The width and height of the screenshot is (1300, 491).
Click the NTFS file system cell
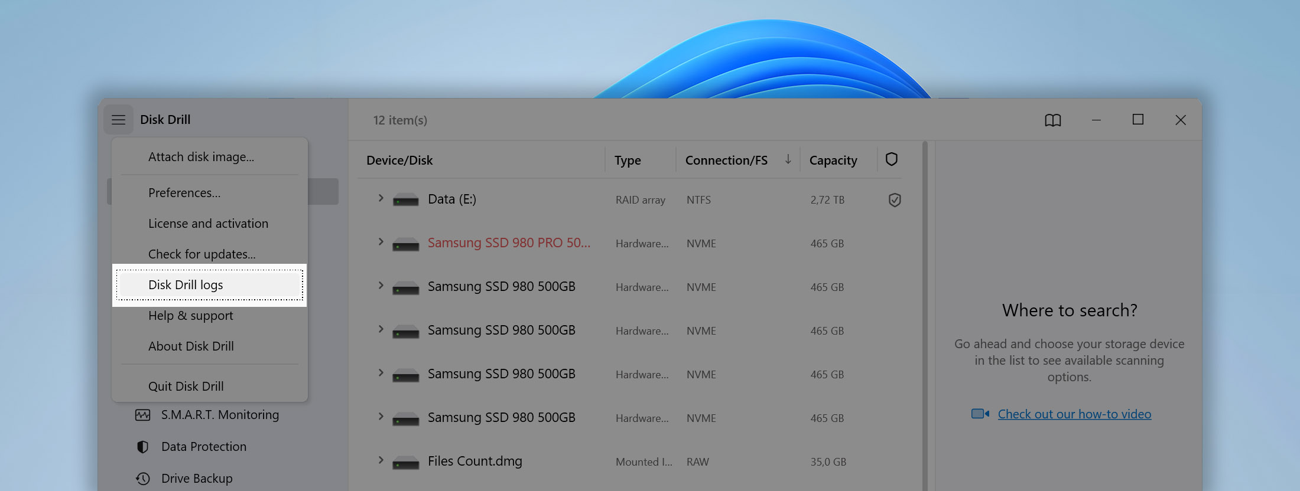click(x=698, y=200)
